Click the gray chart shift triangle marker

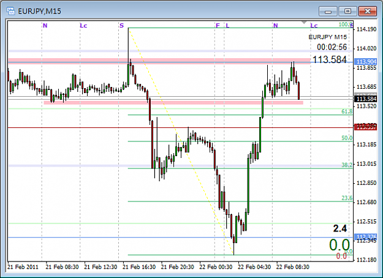click(304, 23)
